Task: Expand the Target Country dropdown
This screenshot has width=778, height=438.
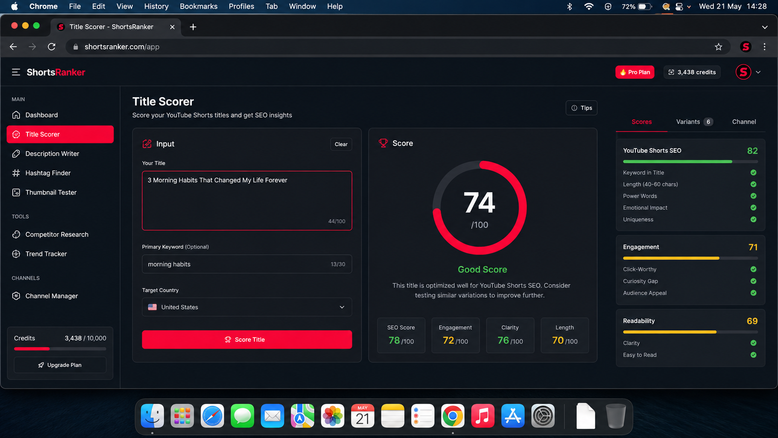Action: [247, 307]
